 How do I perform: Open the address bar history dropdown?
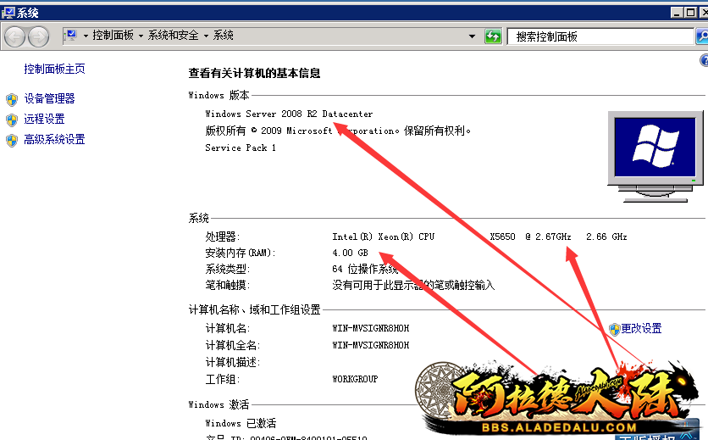pyautogui.click(x=473, y=36)
